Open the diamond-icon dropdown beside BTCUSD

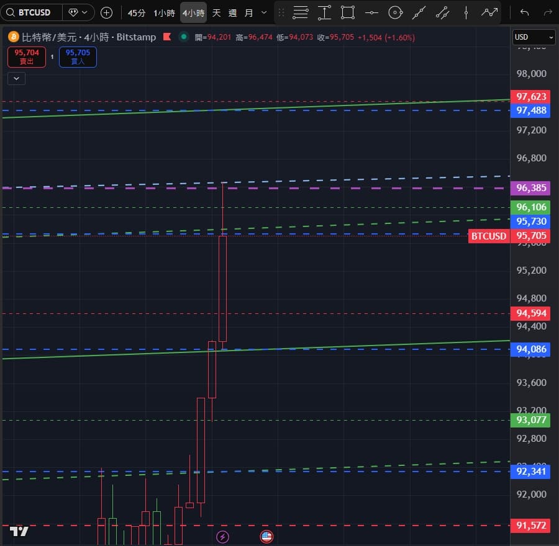click(78, 13)
